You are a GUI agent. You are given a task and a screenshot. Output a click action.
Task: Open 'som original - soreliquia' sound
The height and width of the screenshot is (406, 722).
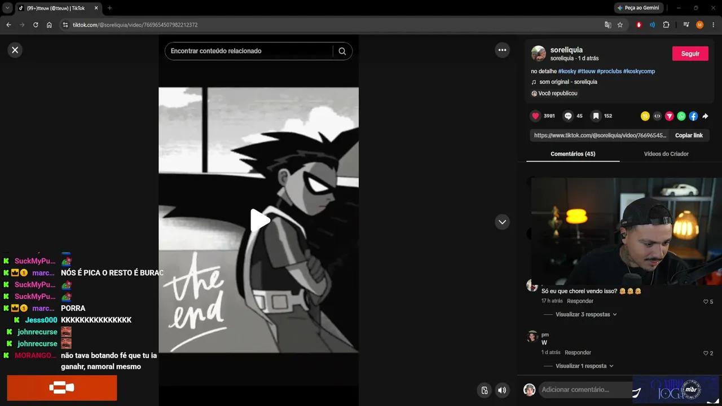pos(568,82)
